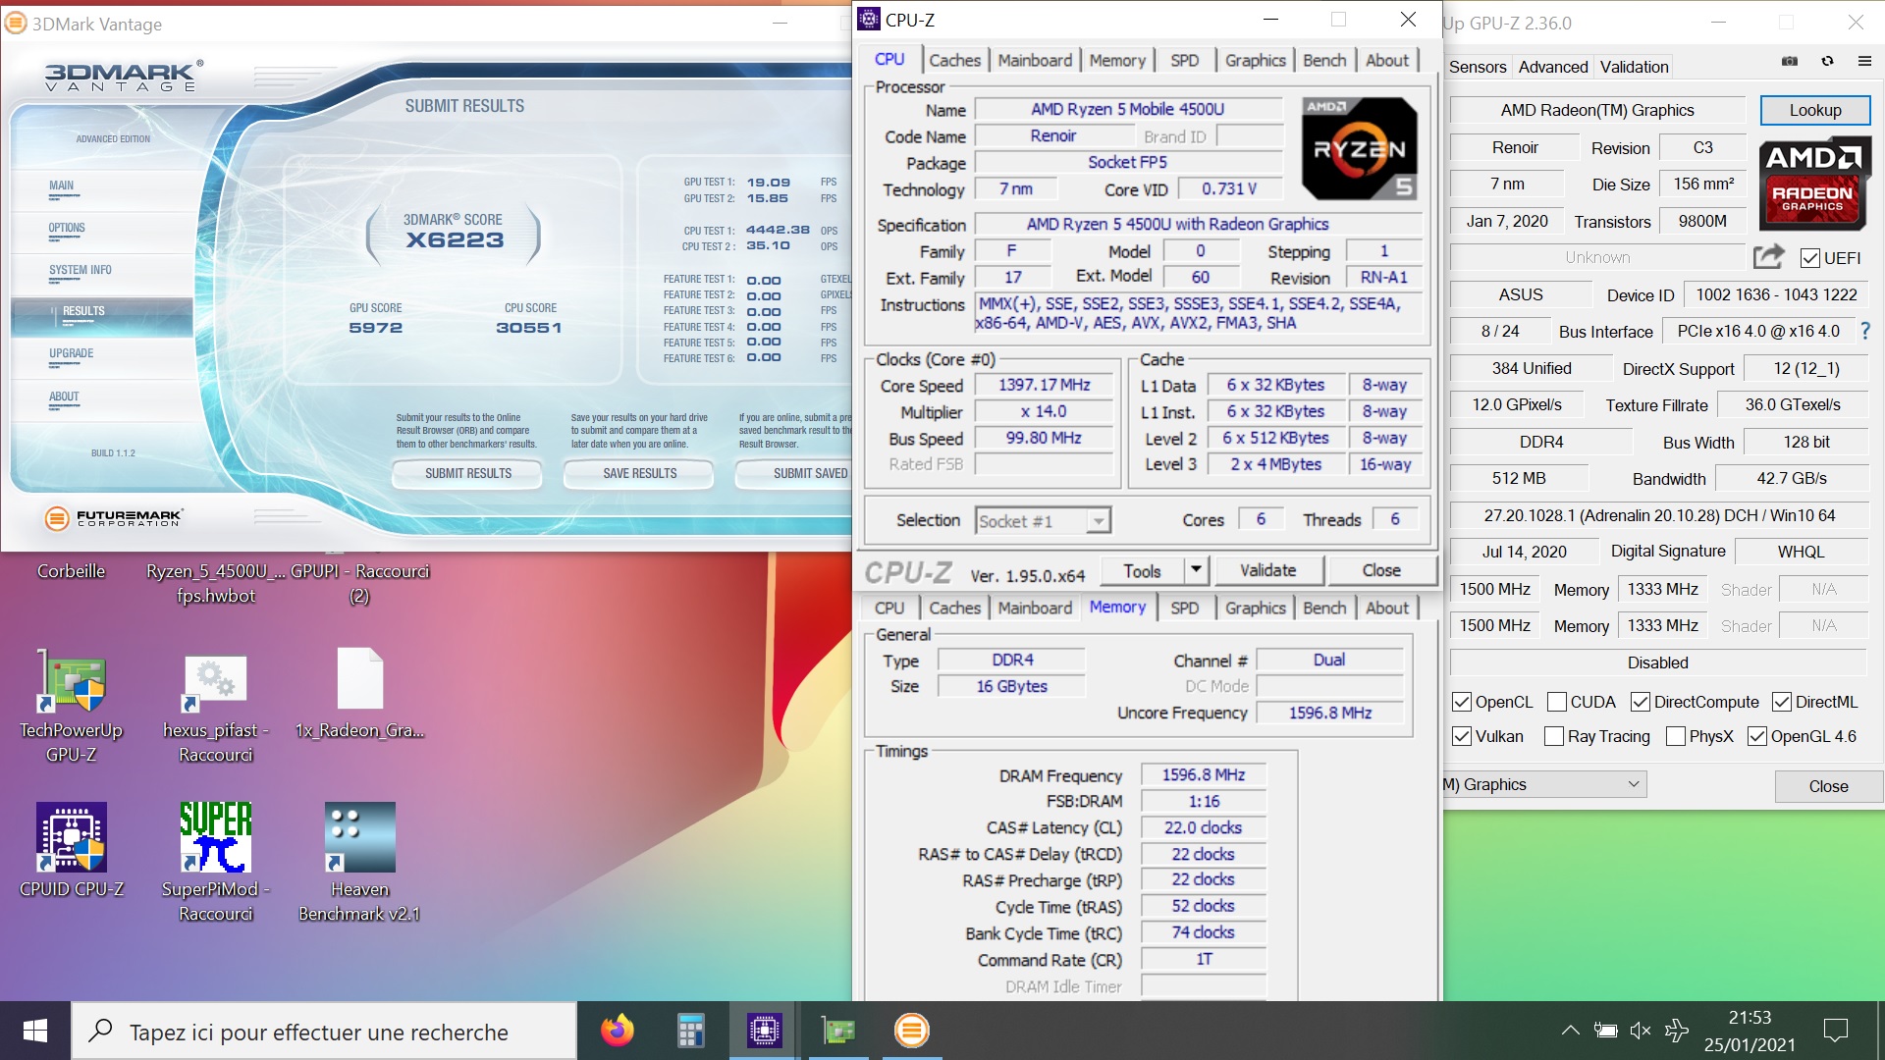Open SPD tab in lower CPU-Z window
Screen dimensions: 1885x1060
[1184, 608]
